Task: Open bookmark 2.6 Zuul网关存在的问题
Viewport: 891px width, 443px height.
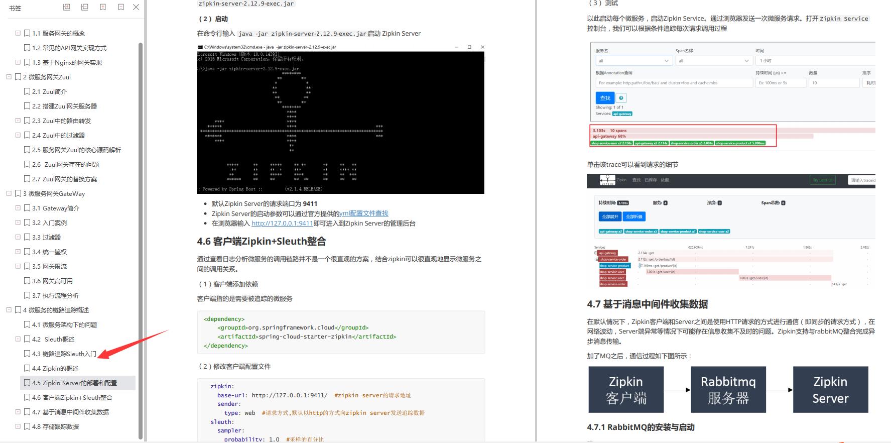Action: [65, 164]
